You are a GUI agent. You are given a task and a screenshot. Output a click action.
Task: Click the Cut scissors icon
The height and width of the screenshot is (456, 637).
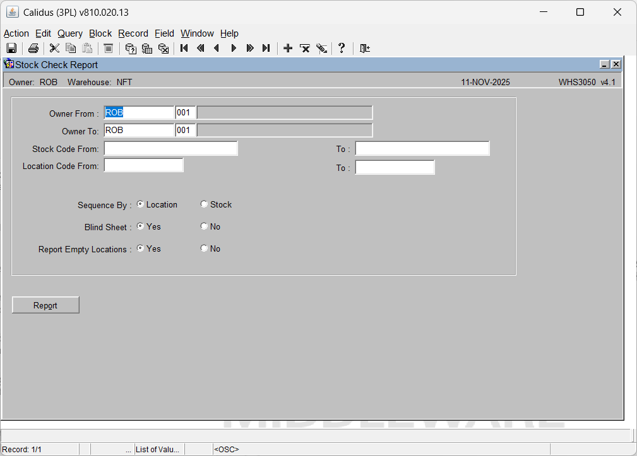pyautogui.click(x=54, y=49)
